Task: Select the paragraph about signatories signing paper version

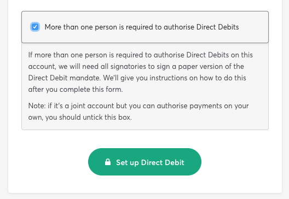Action: click(141, 72)
